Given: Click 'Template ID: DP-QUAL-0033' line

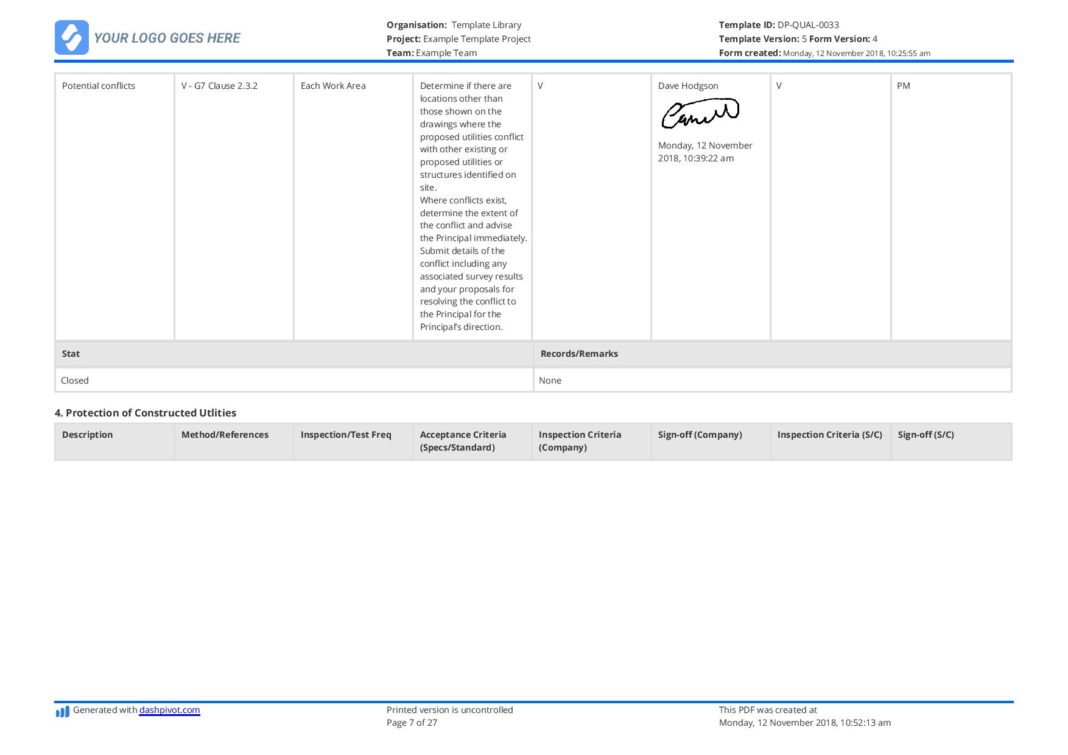Looking at the screenshot, I should click(779, 25).
